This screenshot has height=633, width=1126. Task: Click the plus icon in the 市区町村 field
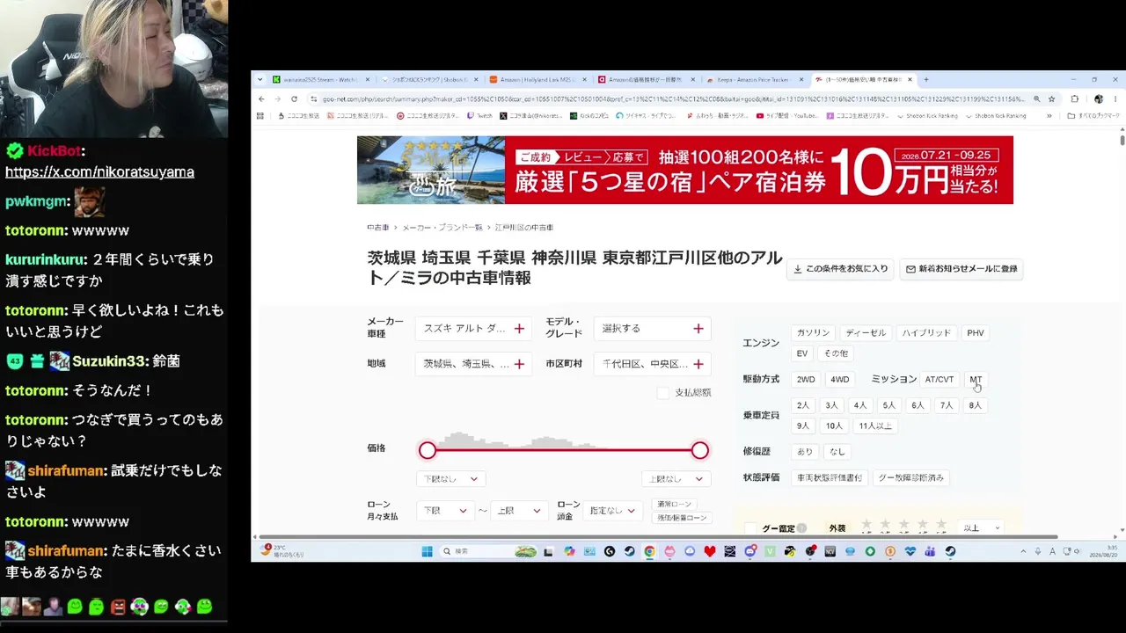[698, 364]
